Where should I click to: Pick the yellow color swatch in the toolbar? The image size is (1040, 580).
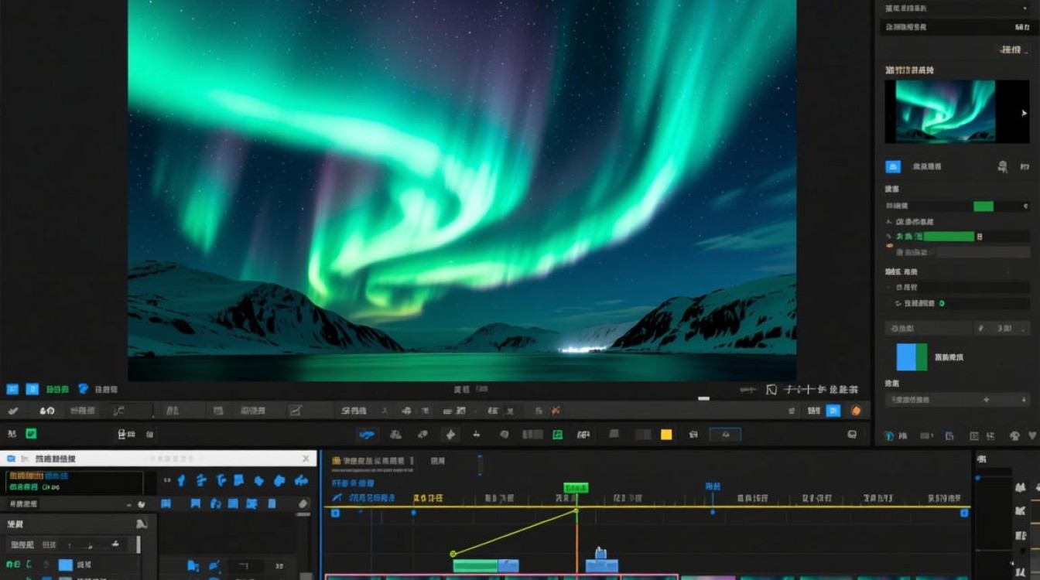(x=666, y=435)
